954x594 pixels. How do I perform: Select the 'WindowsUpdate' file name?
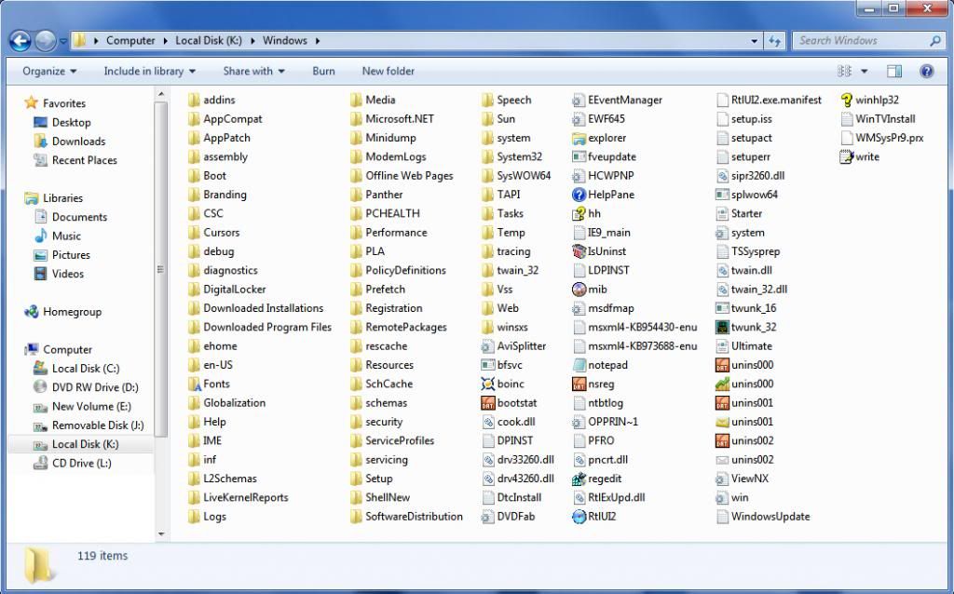[x=770, y=516]
